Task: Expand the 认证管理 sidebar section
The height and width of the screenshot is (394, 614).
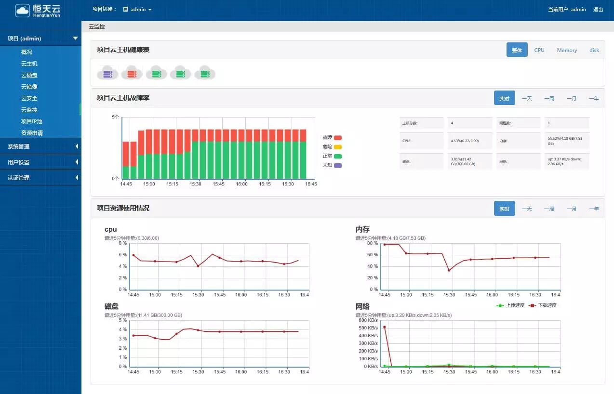Action: (x=40, y=177)
